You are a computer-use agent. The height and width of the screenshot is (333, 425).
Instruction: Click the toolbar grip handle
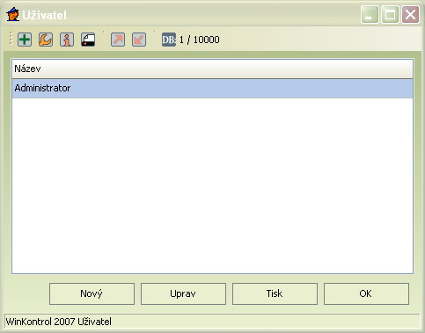click(x=11, y=39)
